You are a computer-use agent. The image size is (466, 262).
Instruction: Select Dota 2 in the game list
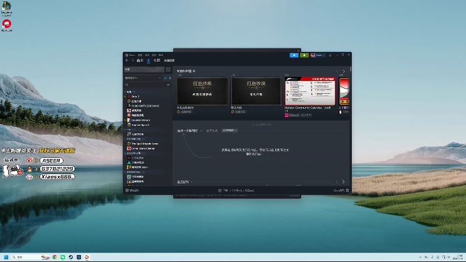[135, 97]
